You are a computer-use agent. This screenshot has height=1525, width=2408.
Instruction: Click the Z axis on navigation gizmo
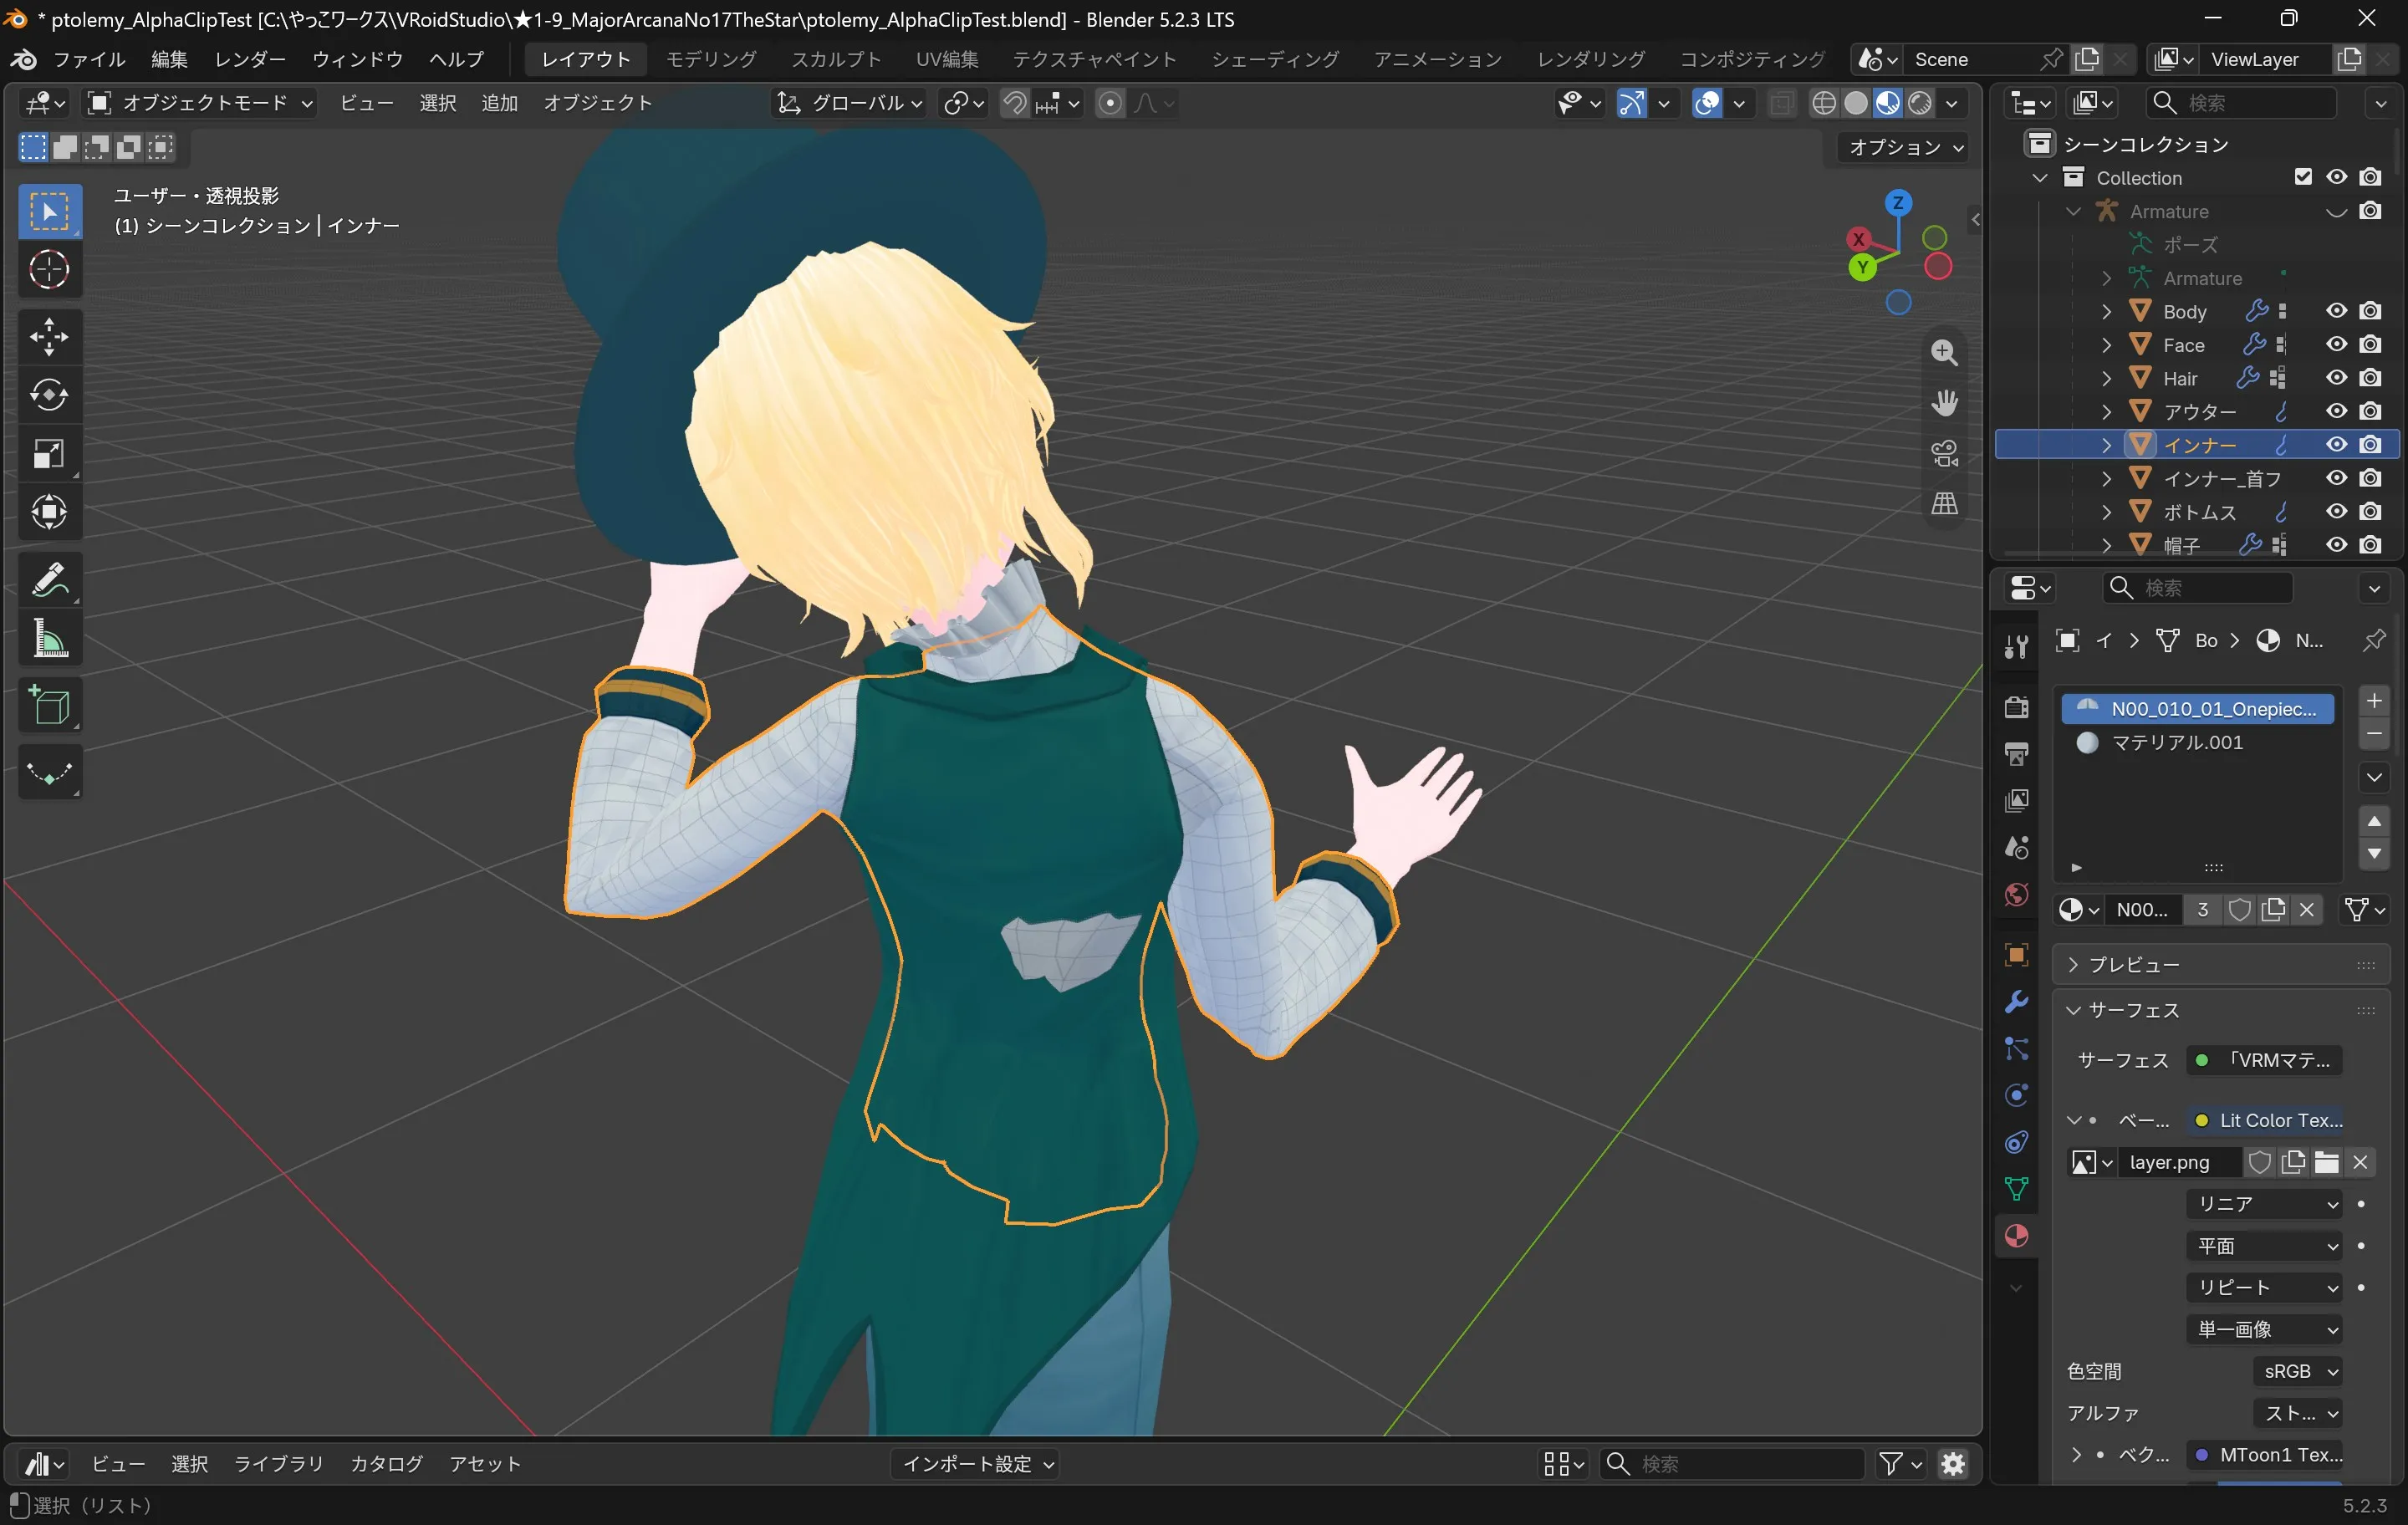(x=1897, y=203)
